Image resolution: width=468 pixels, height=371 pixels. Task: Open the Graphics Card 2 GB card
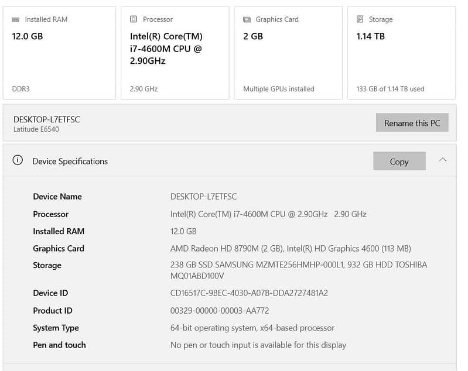pyautogui.click(x=288, y=53)
